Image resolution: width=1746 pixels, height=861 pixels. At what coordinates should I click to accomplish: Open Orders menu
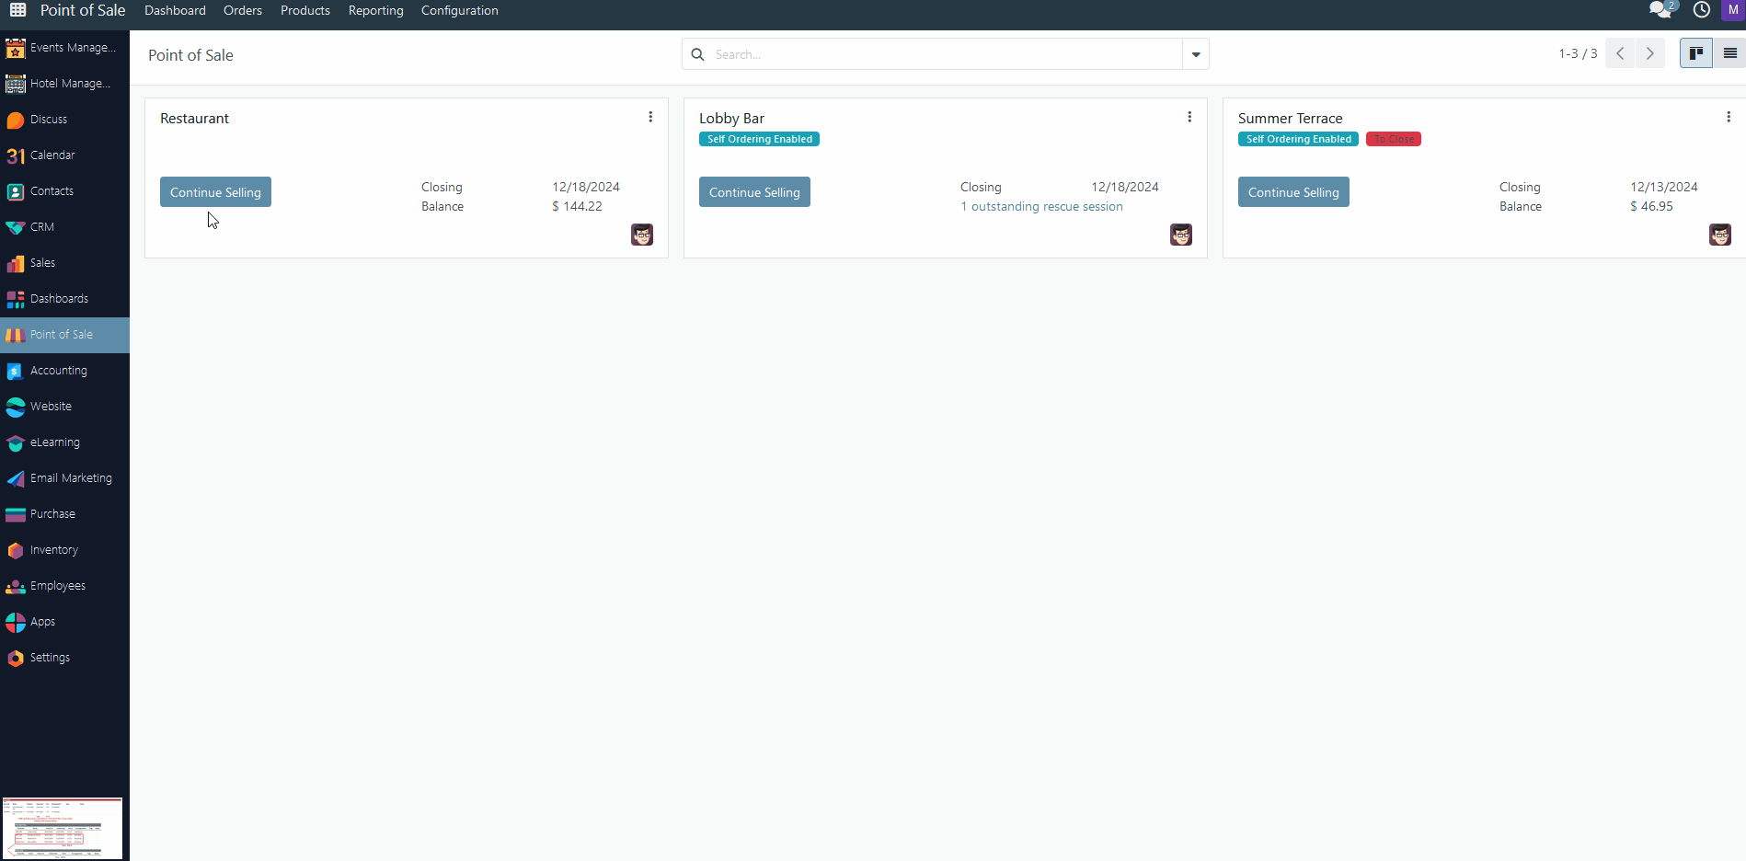pos(243,10)
